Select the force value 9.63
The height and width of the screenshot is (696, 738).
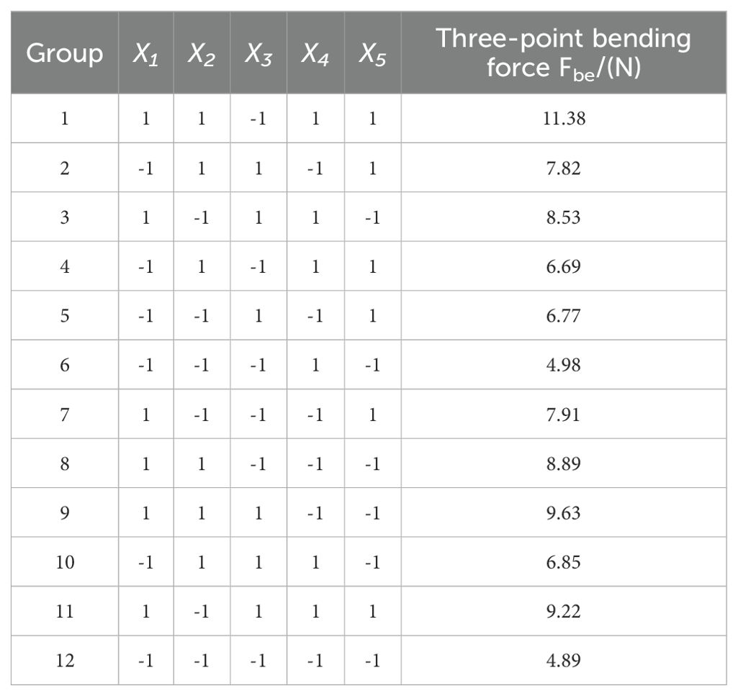click(564, 513)
